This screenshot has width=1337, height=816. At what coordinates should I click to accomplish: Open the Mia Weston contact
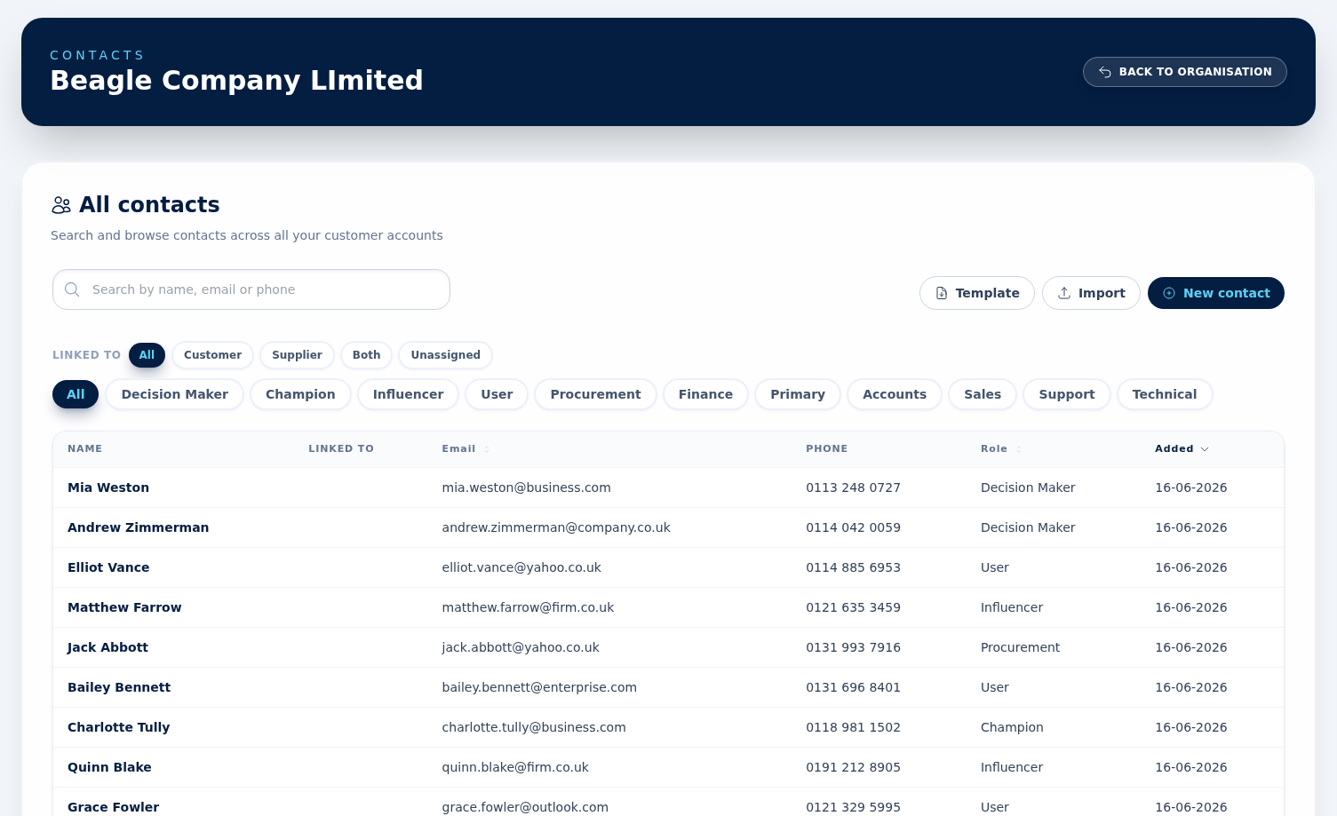(108, 487)
